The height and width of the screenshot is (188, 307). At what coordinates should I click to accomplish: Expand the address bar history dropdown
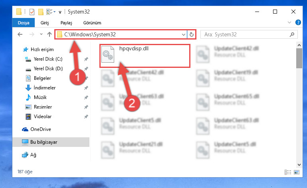(184, 34)
